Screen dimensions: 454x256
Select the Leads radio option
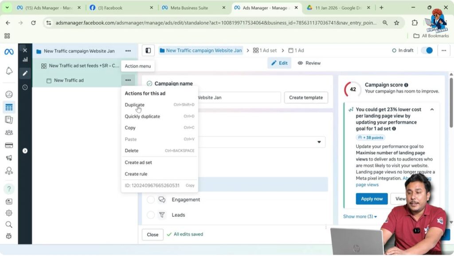point(151,215)
